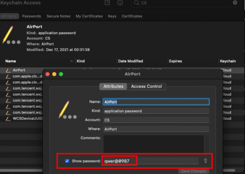Minimize the AirPort dialog with yellow button
This screenshot has width=245, height=174.
click(54, 74)
